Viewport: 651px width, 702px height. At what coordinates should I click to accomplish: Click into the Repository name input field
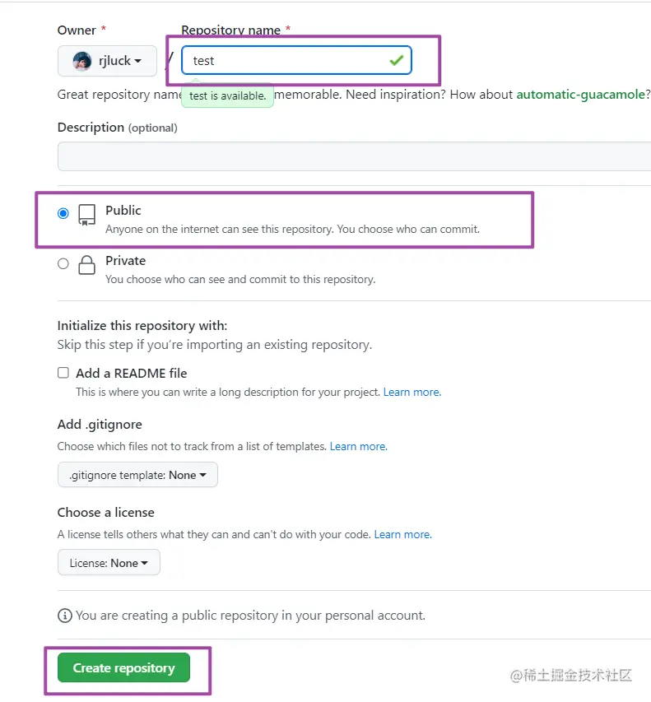(280, 60)
